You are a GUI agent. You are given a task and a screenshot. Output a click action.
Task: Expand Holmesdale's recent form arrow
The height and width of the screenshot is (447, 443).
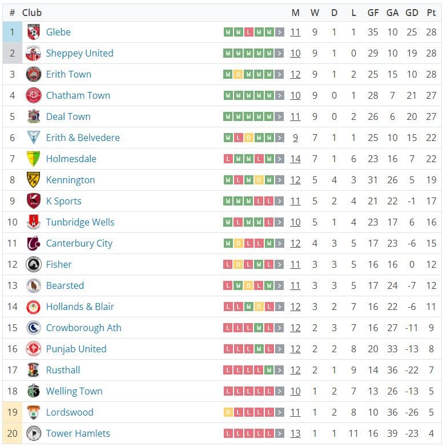280,159
